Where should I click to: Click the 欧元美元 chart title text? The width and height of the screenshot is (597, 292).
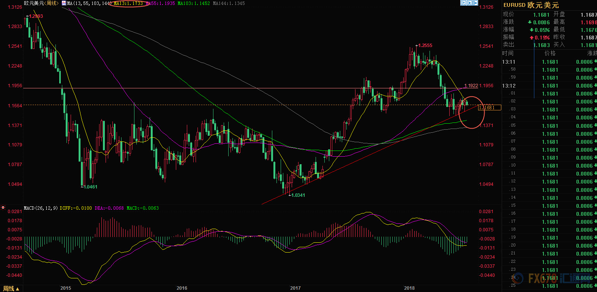pyautogui.click(x=34, y=3)
